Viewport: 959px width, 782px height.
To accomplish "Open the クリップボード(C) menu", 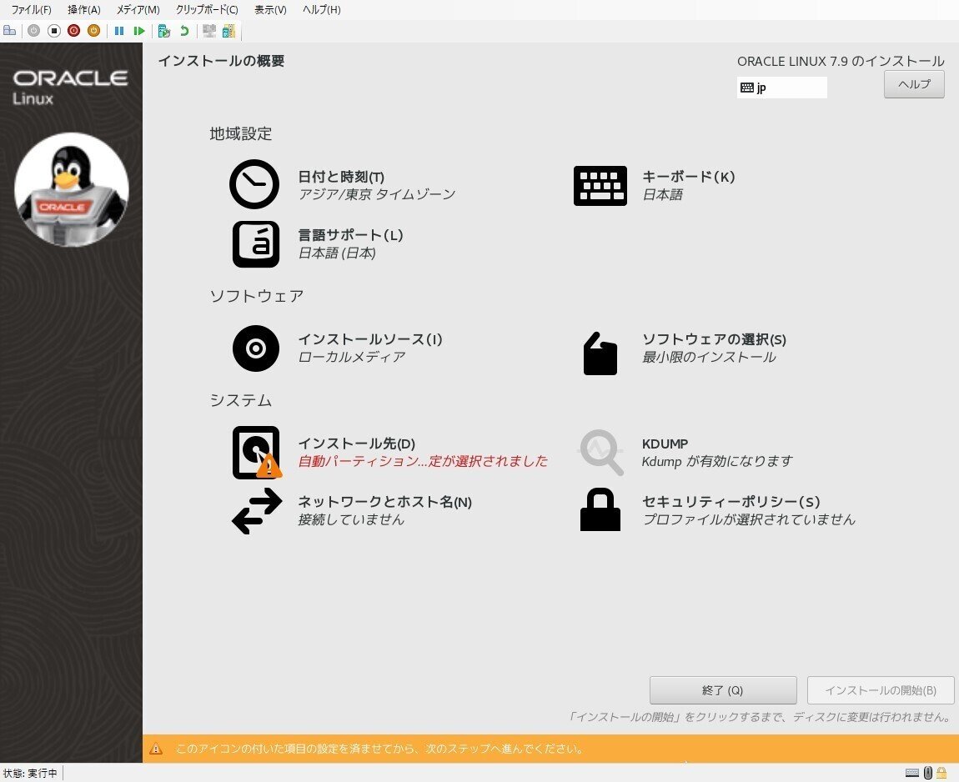I will (x=207, y=10).
